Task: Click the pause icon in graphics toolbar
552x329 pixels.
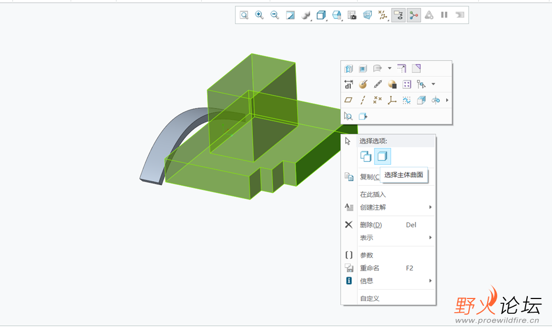Action: (x=444, y=15)
